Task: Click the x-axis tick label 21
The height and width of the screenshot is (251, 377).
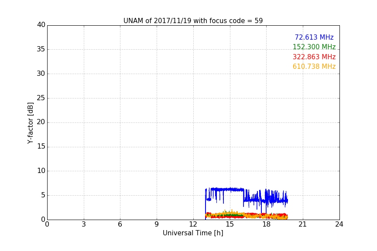Action: (303, 224)
